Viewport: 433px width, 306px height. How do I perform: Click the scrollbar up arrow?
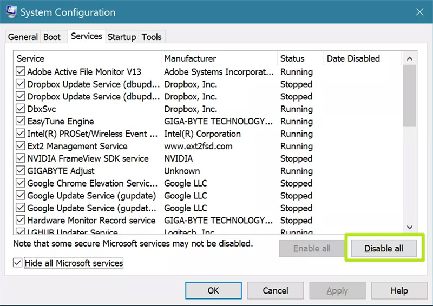410,58
